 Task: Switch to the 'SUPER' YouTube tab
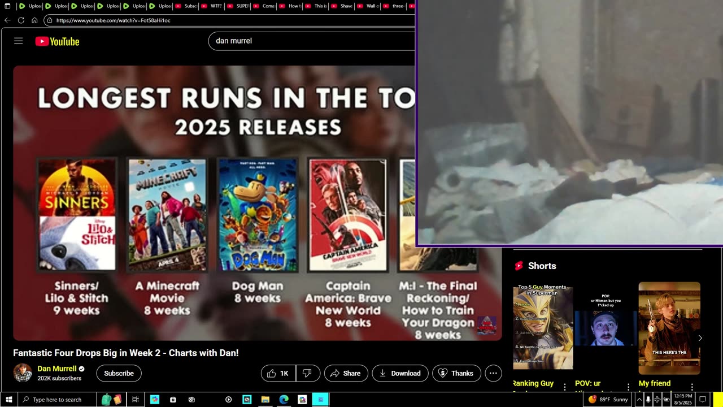(x=238, y=6)
